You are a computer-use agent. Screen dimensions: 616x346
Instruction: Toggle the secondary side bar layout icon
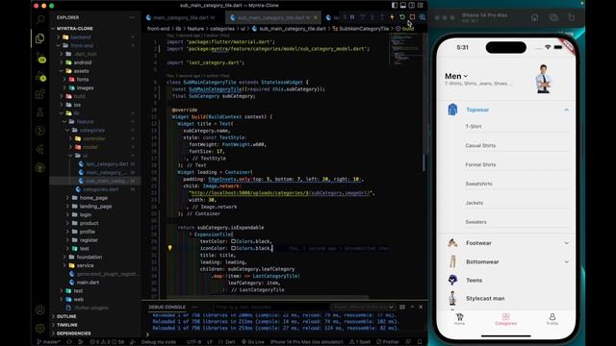tap(411, 5)
